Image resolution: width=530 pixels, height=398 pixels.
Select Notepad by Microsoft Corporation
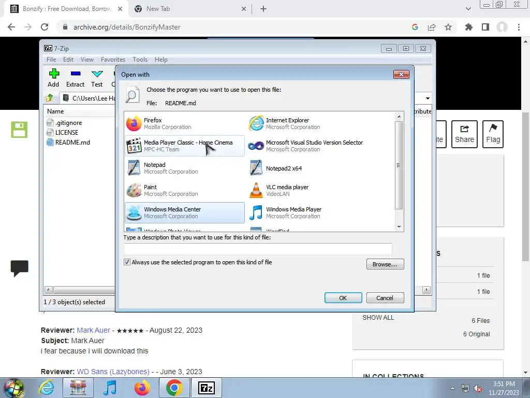[x=185, y=168]
